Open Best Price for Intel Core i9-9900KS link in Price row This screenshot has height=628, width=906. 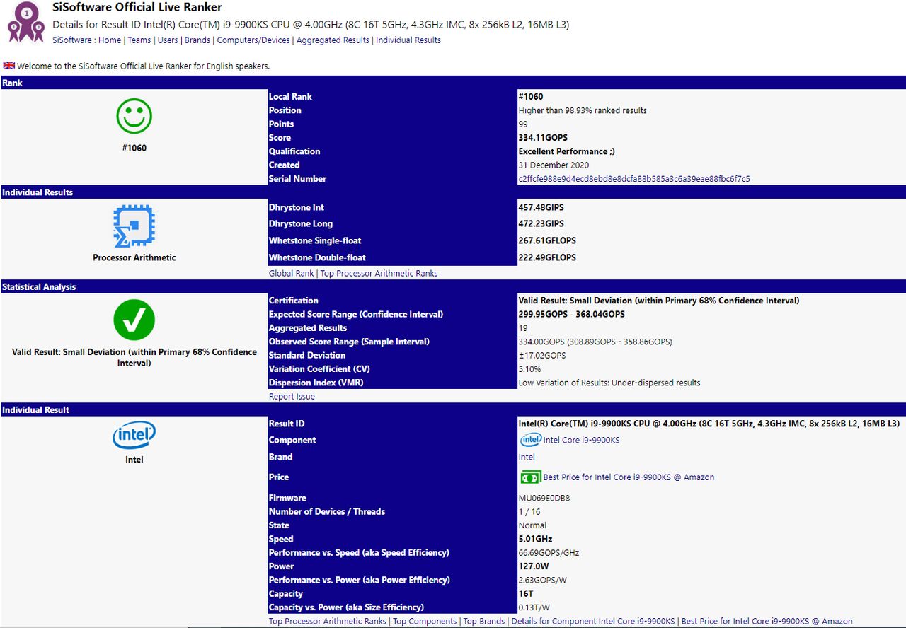tap(629, 477)
